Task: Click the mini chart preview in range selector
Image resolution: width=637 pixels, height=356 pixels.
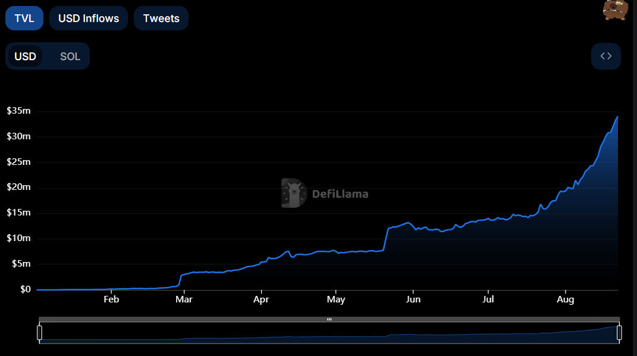Action: pos(329,335)
